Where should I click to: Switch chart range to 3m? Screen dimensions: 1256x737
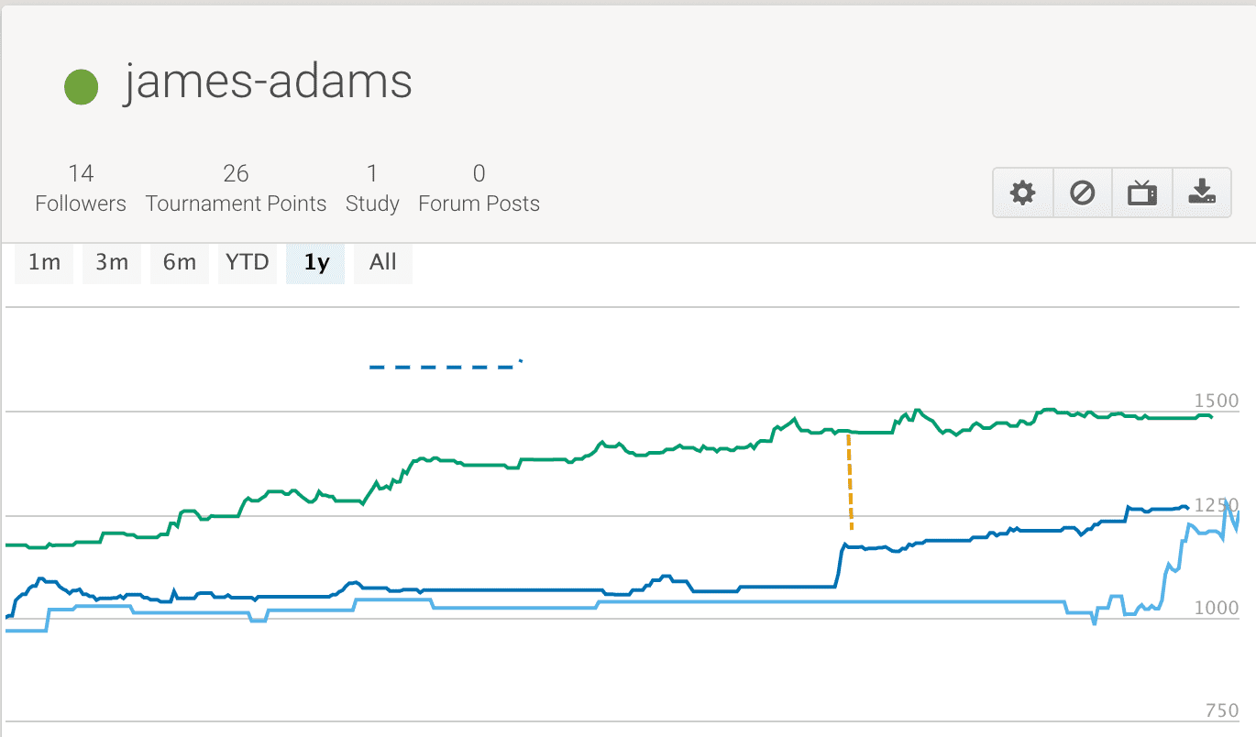pyautogui.click(x=112, y=263)
